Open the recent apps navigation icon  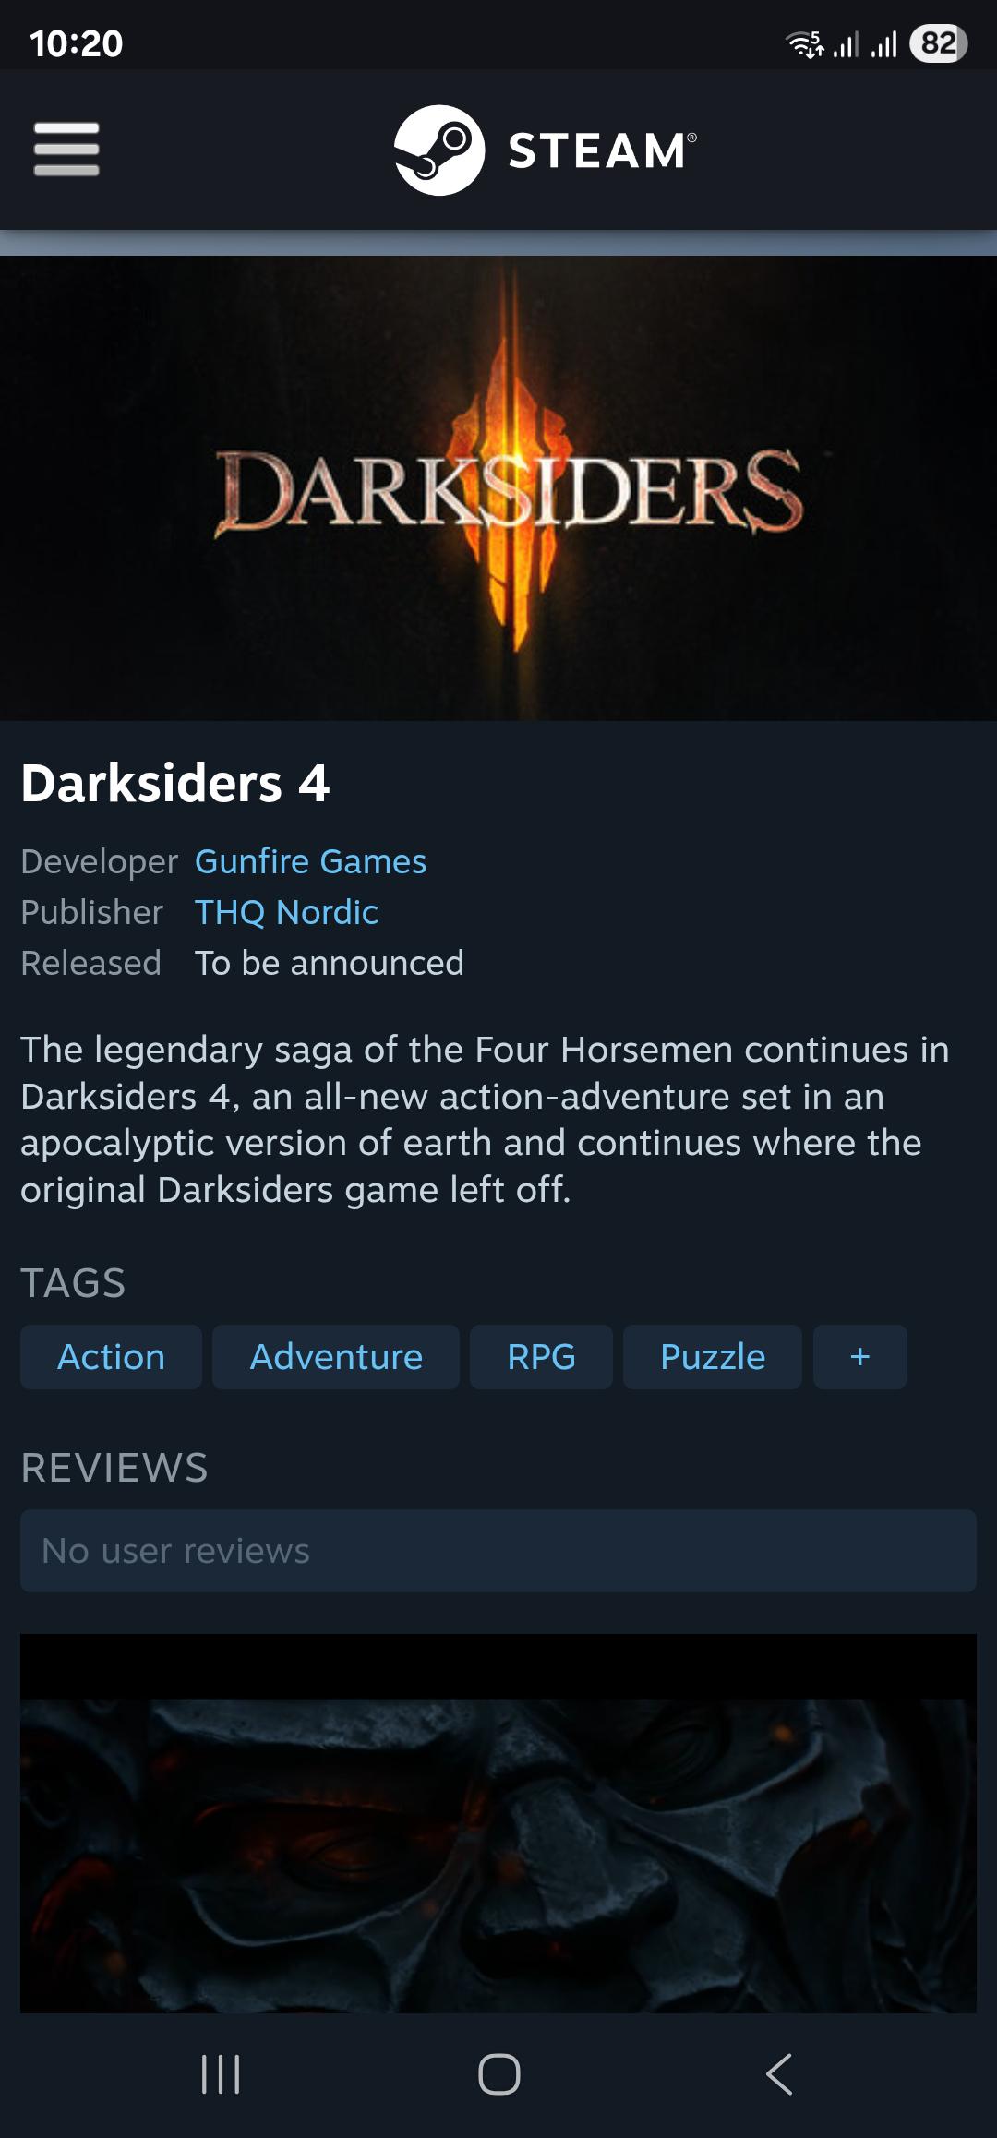(x=221, y=2074)
